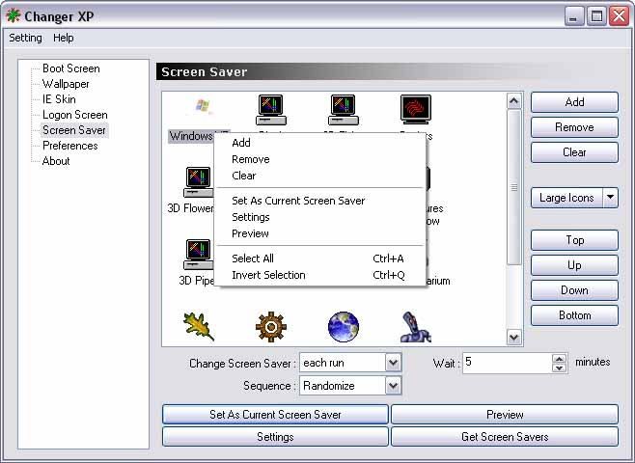
Task: Click the red-curves Beziers screen saver icon
Action: coord(415,109)
